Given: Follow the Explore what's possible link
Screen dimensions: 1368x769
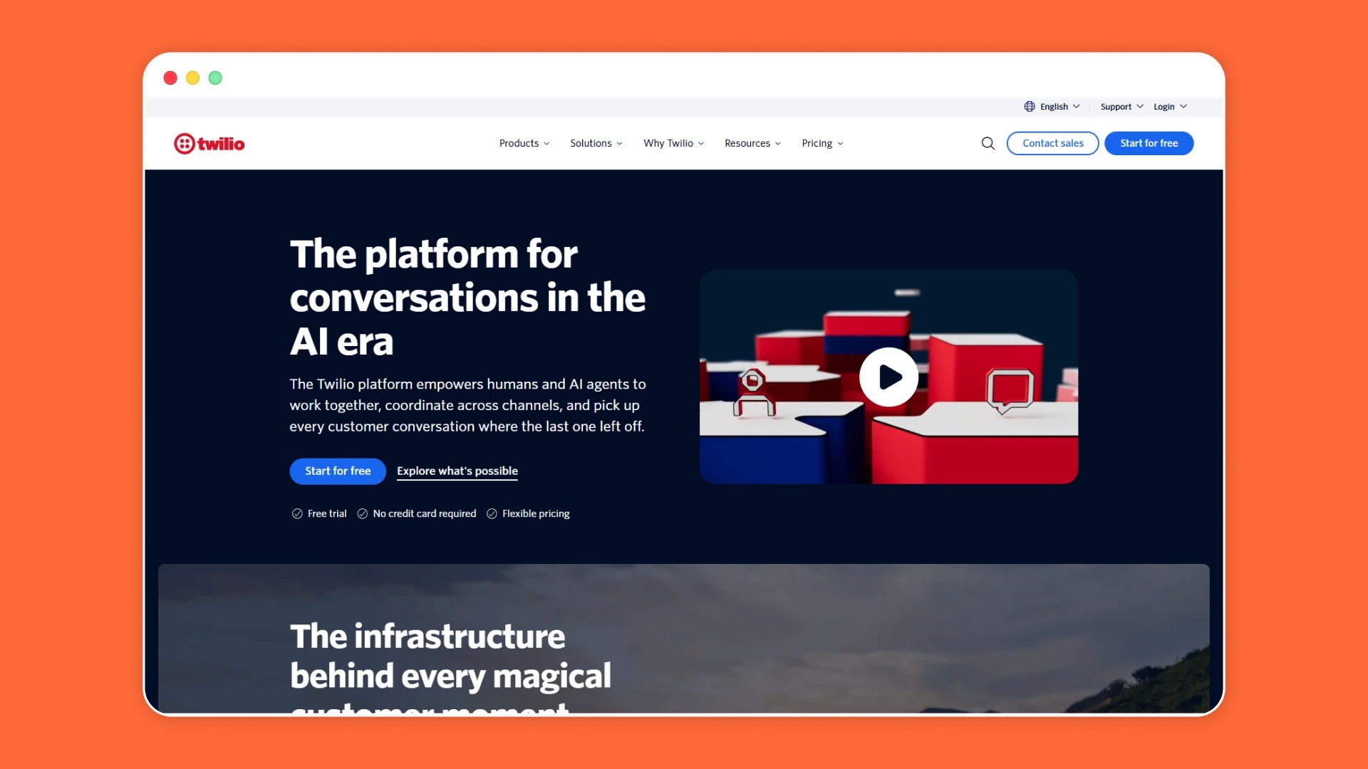Looking at the screenshot, I should click(x=457, y=471).
